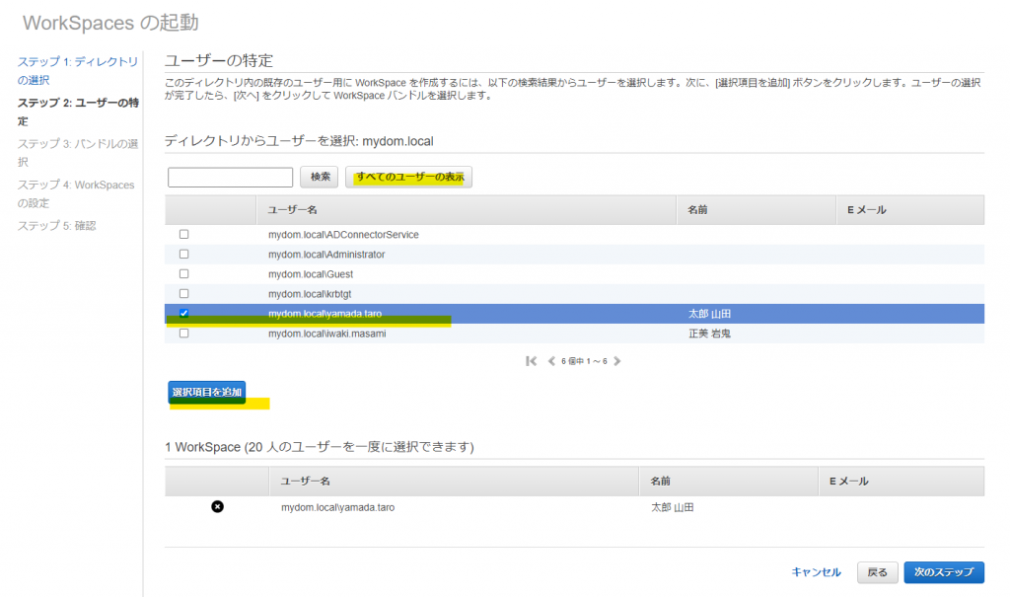The width and height of the screenshot is (1010, 597).
Task: Uncheck the yamada.taro user checkbox
Action: (x=183, y=314)
